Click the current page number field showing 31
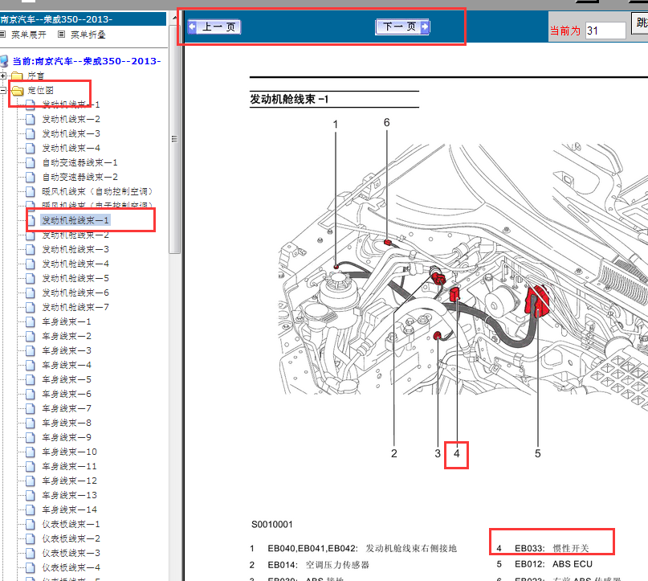This screenshot has height=581, width=648. coord(605,31)
